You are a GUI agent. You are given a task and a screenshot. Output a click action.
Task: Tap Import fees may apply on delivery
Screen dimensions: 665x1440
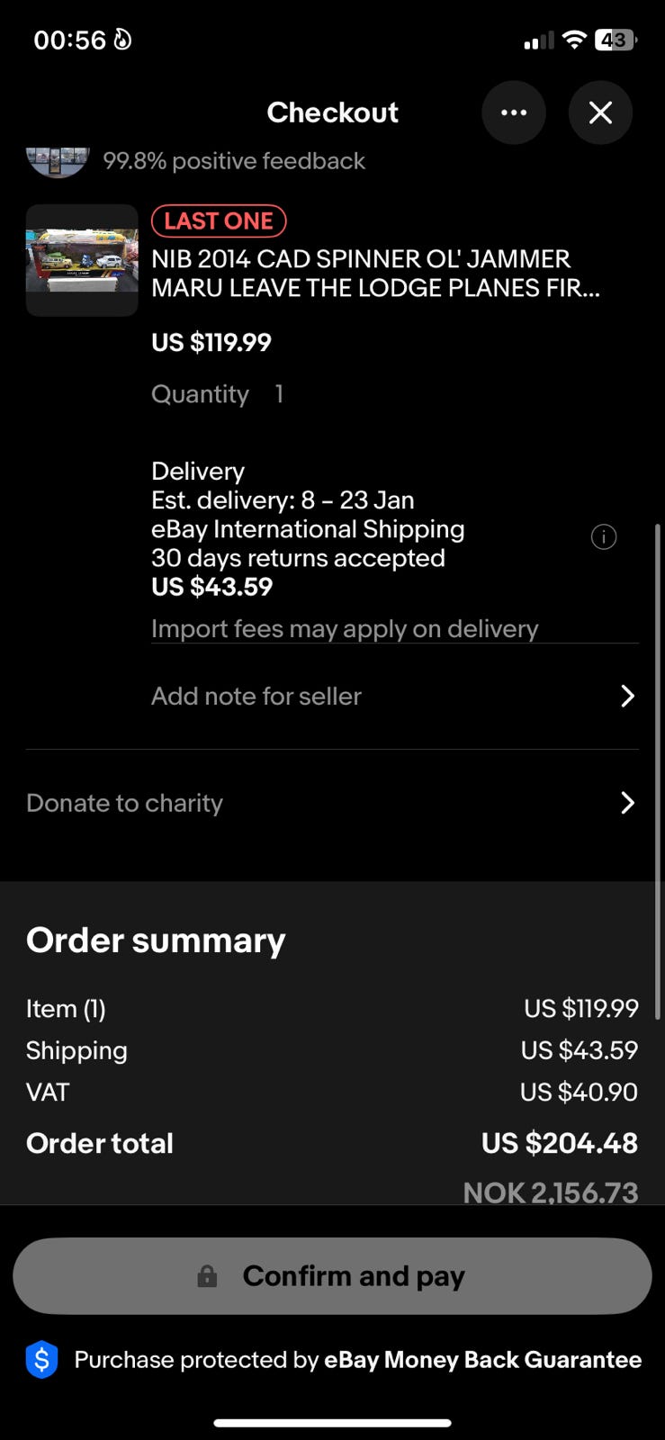pos(345,628)
